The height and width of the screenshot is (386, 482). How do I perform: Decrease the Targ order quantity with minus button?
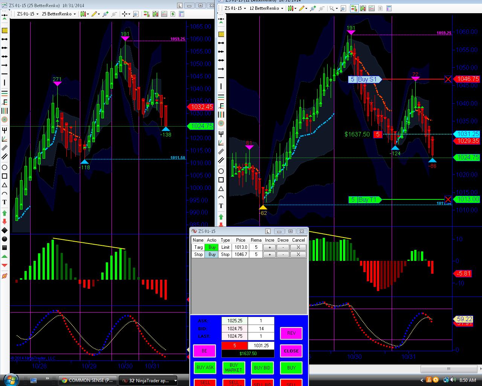(x=283, y=247)
